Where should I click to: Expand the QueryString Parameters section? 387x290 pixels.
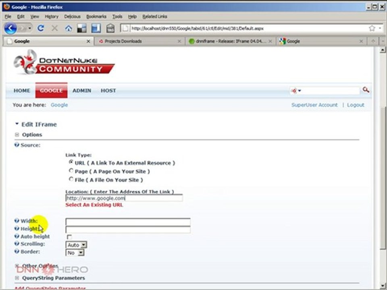point(17,278)
